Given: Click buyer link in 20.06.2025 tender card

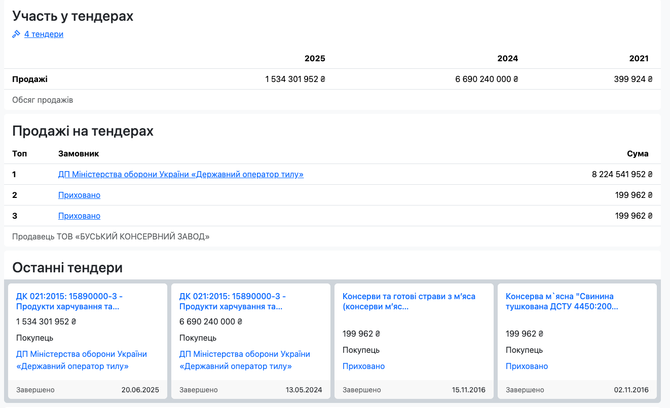Looking at the screenshot, I should click(82, 360).
